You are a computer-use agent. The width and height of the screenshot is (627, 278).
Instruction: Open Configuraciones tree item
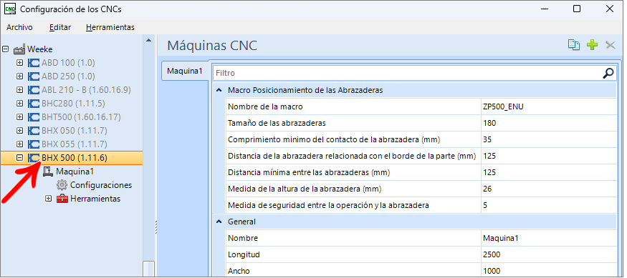[x=101, y=185]
